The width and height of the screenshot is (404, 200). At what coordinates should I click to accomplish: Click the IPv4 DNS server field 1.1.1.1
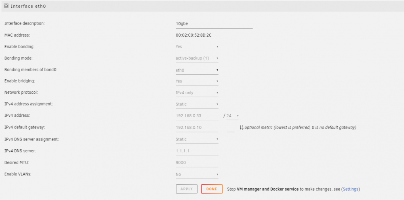[x=197, y=151]
